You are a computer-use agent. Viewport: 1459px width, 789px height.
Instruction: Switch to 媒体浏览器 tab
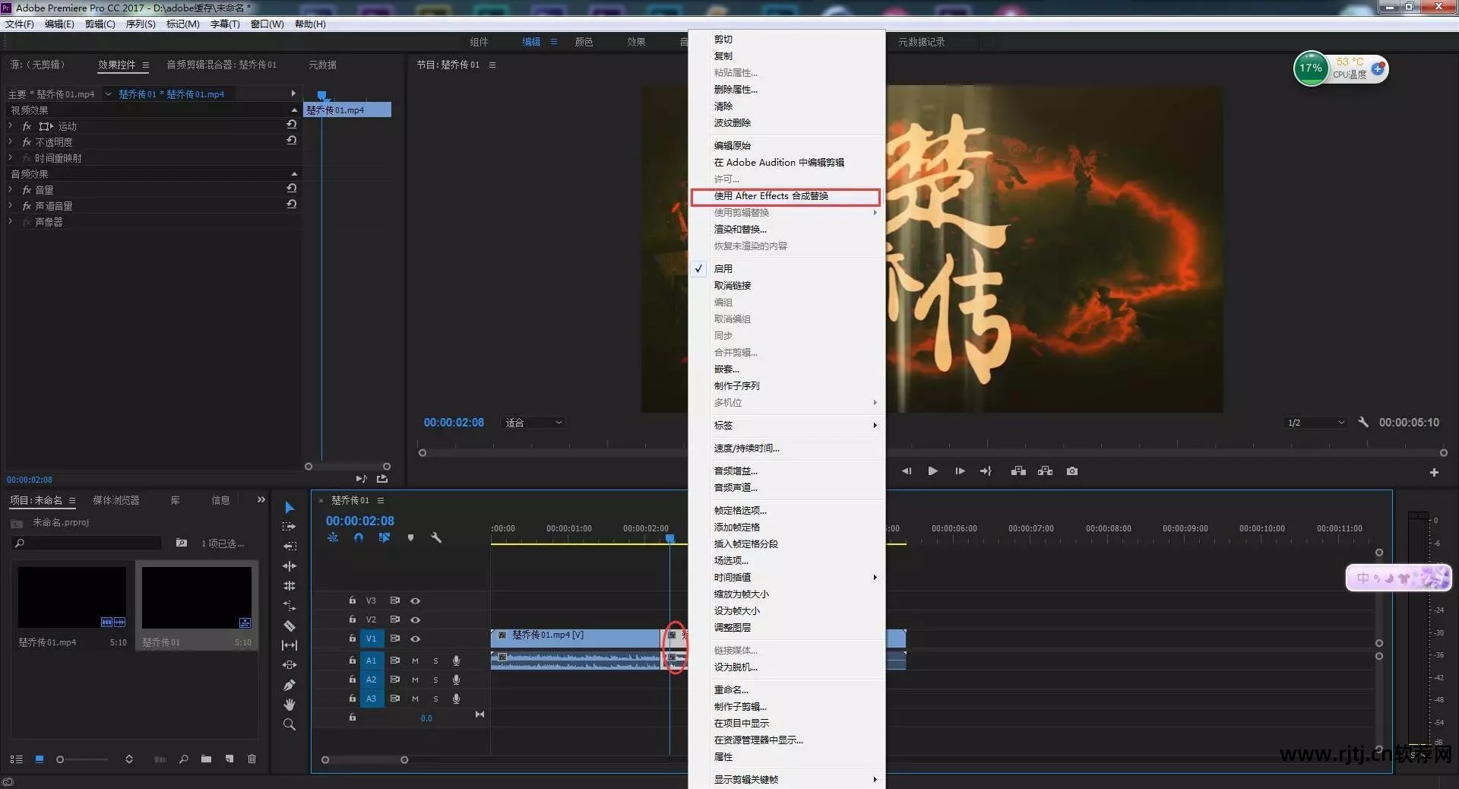point(116,500)
